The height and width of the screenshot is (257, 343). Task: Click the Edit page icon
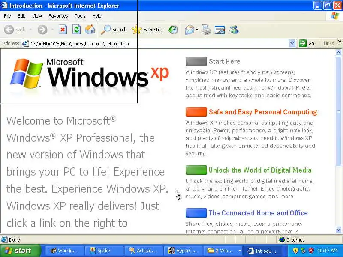(220, 30)
